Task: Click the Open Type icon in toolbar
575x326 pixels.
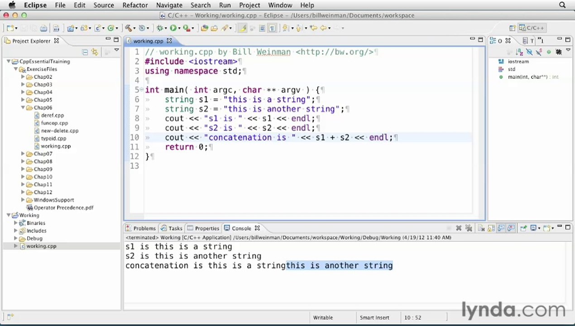Action: click(x=205, y=28)
